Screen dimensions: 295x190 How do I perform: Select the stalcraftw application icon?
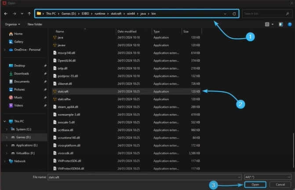(55, 99)
